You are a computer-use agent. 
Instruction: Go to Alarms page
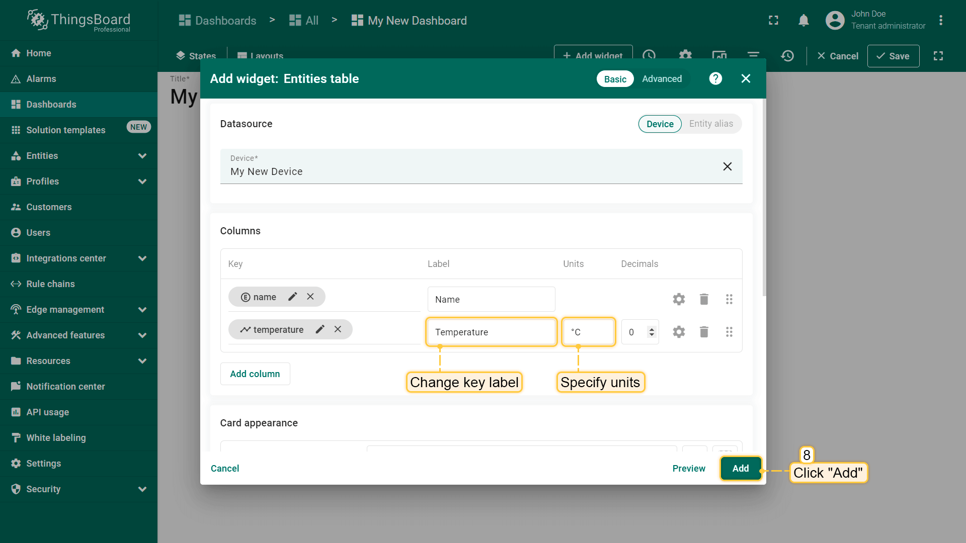point(41,79)
